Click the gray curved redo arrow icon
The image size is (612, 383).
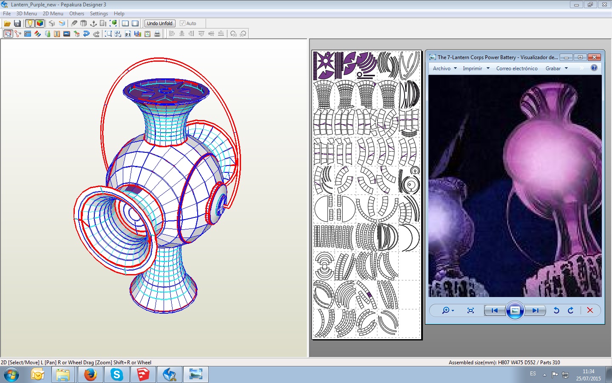[x=96, y=34]
